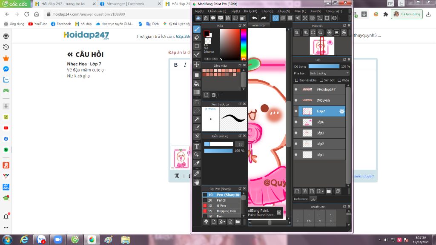Viewport: 436px width, 245px height.
Task: Open Lớp7 layer settings gear
Action: 342,111
